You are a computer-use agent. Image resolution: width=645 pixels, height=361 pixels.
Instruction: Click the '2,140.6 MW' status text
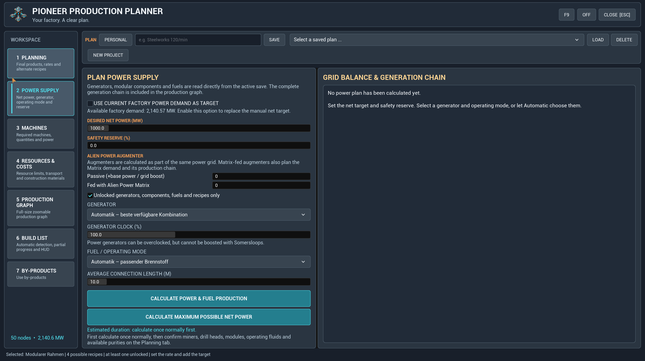click(51, 338)
